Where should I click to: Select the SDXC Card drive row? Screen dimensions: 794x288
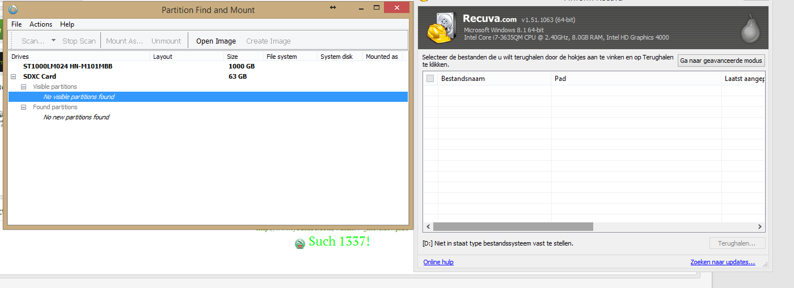pos(208,76)
